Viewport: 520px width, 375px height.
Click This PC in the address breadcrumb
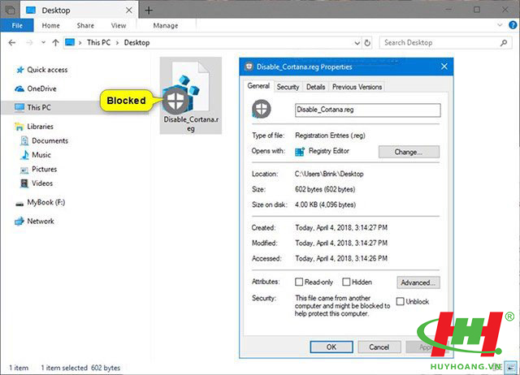[x=98, y=43]
